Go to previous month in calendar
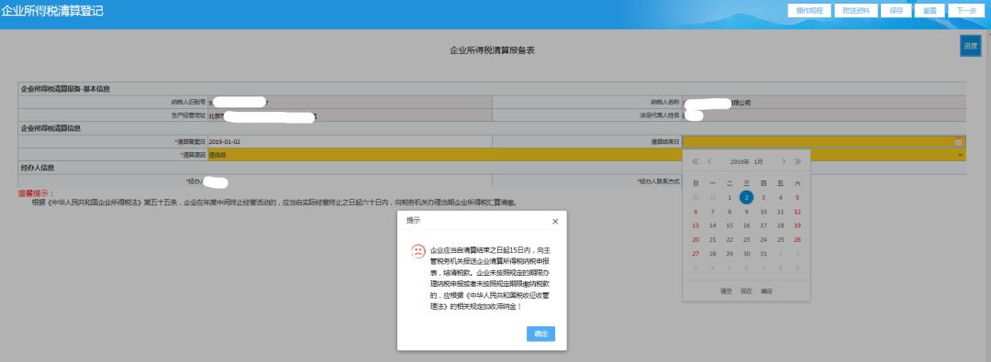 pyautogui.click(x=709, y=161)
